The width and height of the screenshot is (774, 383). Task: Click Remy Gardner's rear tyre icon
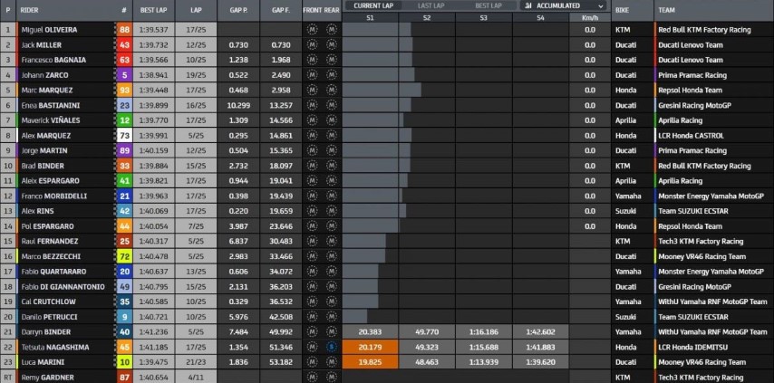pos(331,377)
